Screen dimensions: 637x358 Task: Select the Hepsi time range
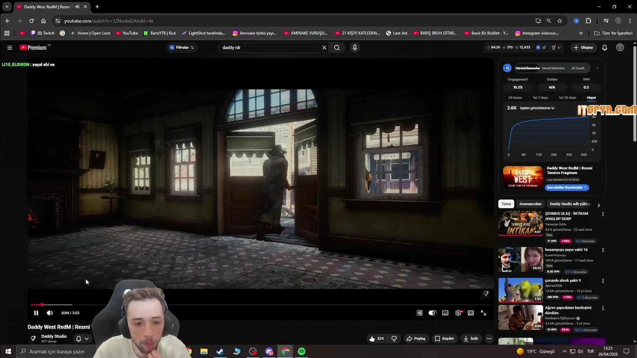point(591,97)
